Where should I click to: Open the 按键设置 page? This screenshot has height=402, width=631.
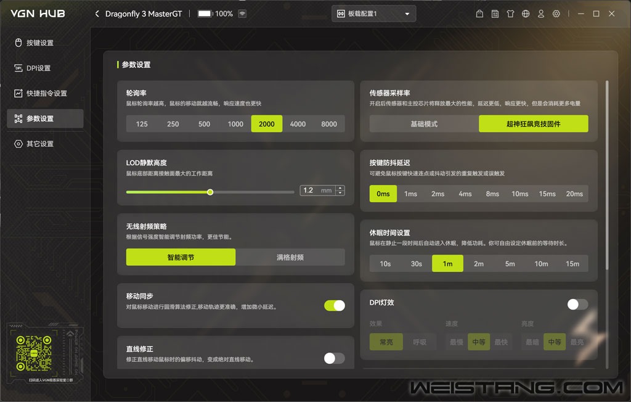[x=45, y=43]
